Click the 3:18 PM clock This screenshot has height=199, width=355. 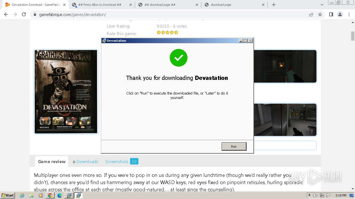(341, 195)
